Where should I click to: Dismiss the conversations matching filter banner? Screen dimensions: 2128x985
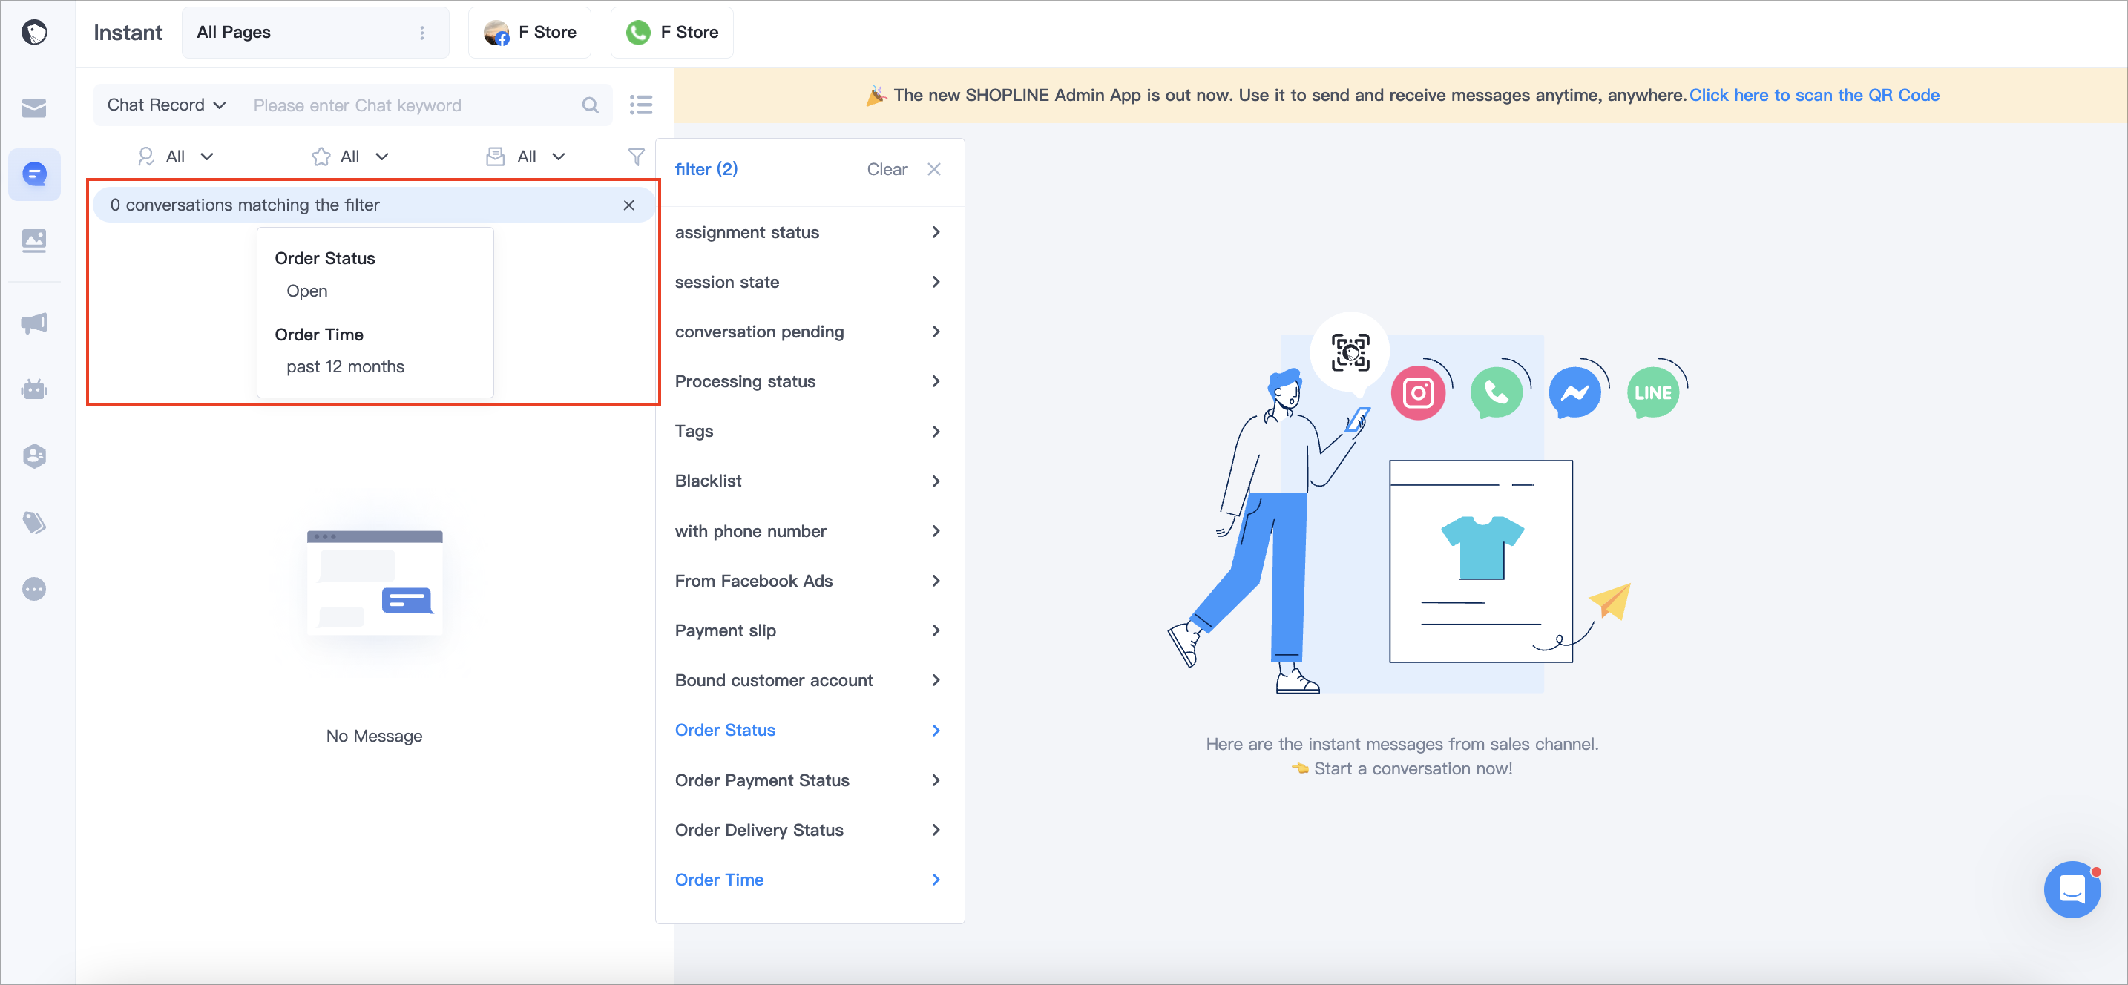(628, 205)
